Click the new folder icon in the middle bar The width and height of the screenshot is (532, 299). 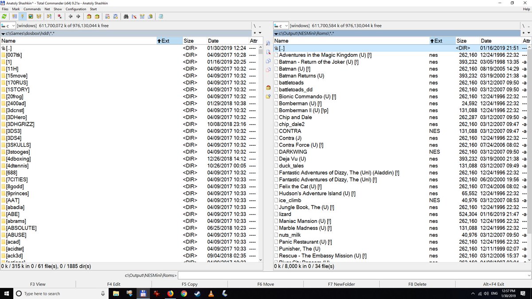[268, 97]
